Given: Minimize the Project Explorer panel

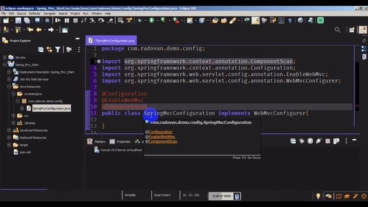Looking at the screenshot, I should (78, 39).
